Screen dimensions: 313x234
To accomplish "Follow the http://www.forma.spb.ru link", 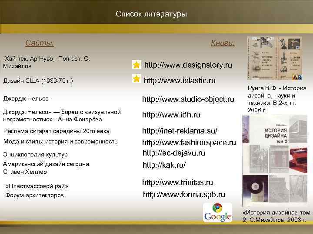I will pyautogui.click(x=184, y=195).
